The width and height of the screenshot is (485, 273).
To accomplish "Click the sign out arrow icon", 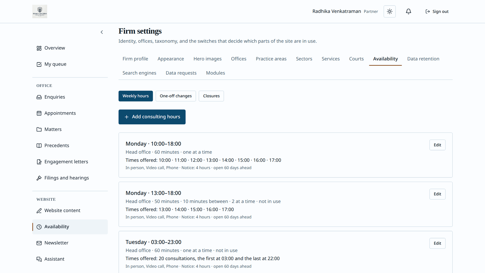I will (428, 11).
